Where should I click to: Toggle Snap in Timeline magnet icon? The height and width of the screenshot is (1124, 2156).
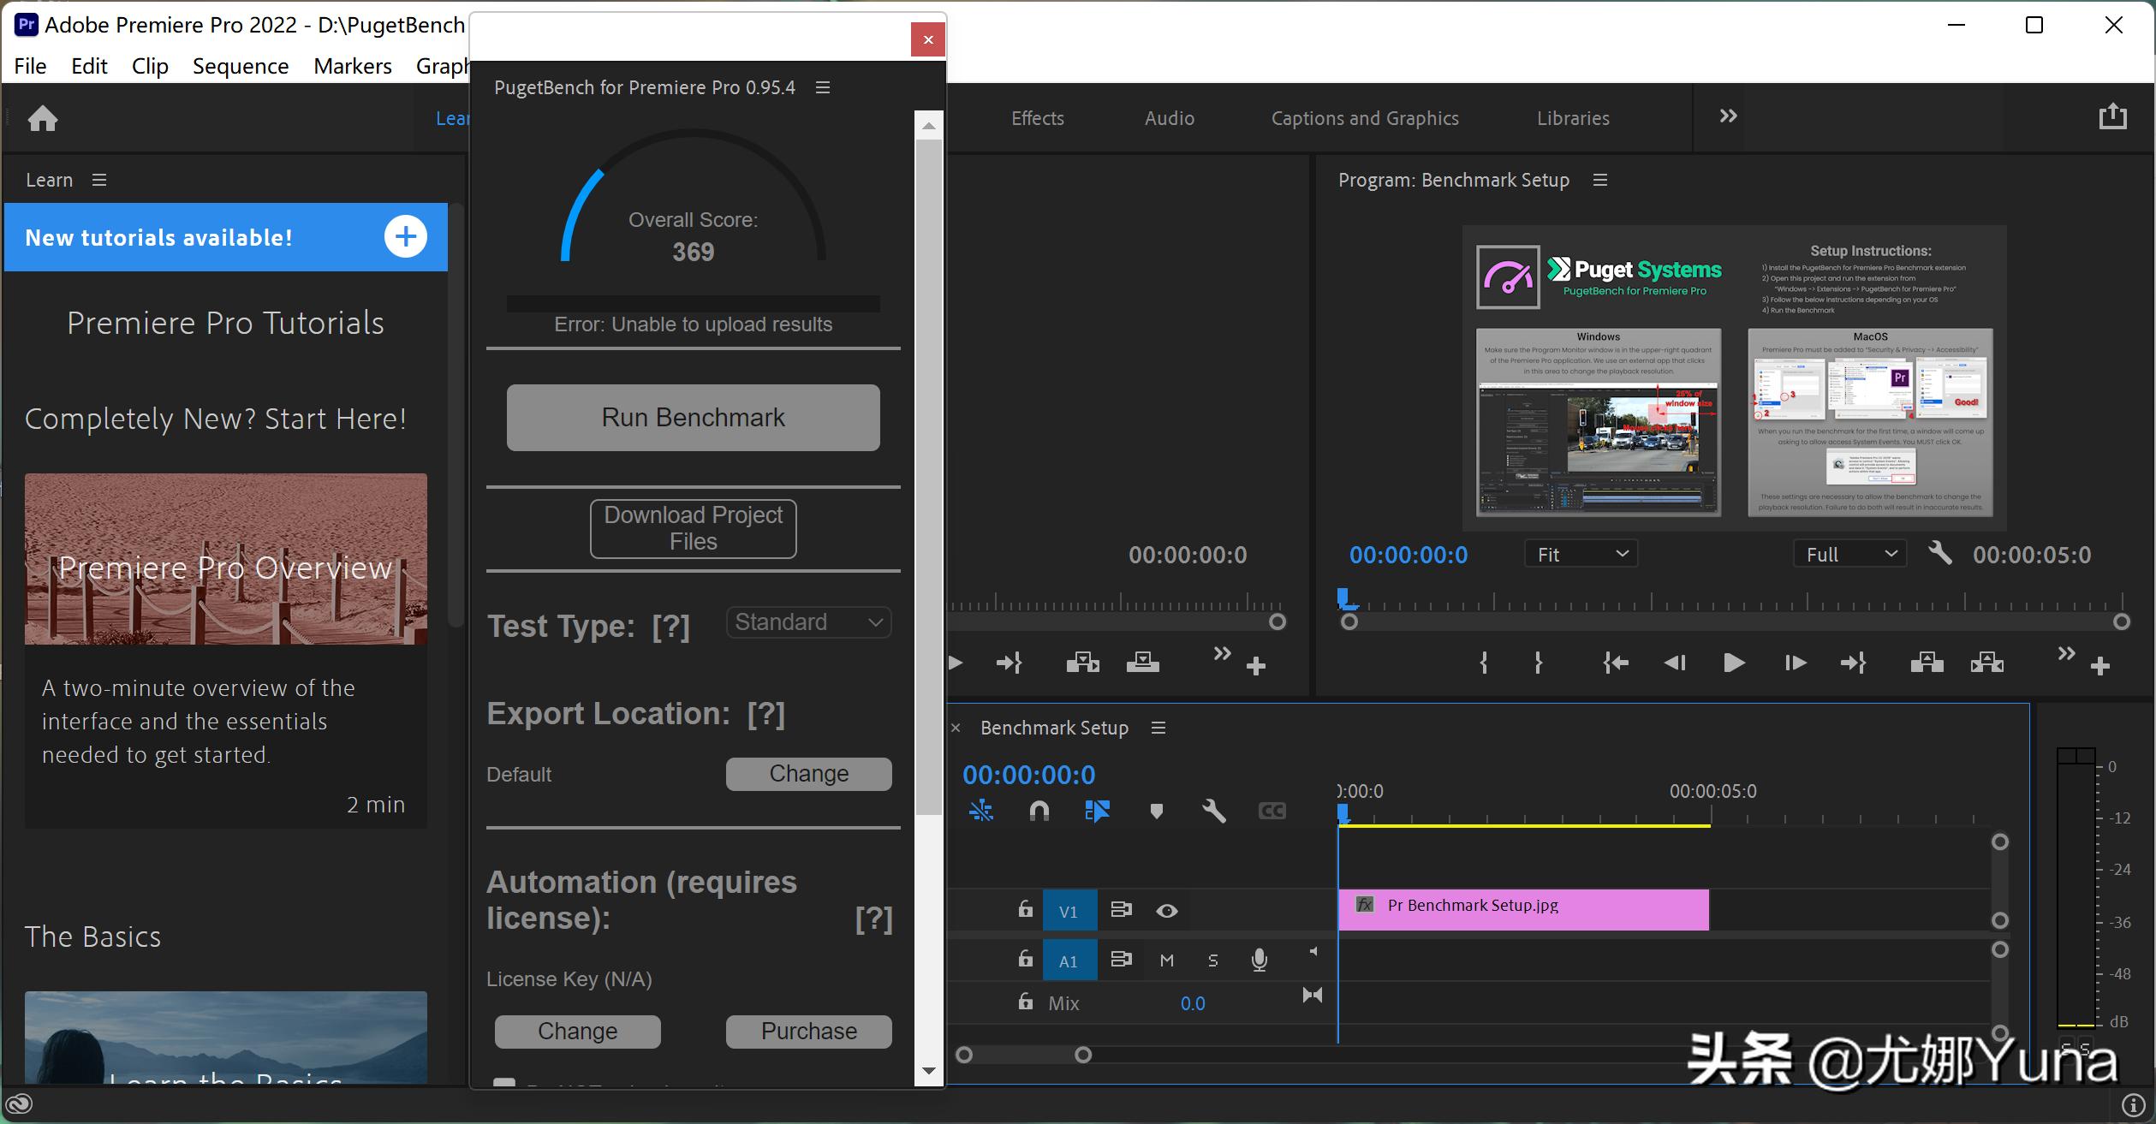coord(1039,811)
